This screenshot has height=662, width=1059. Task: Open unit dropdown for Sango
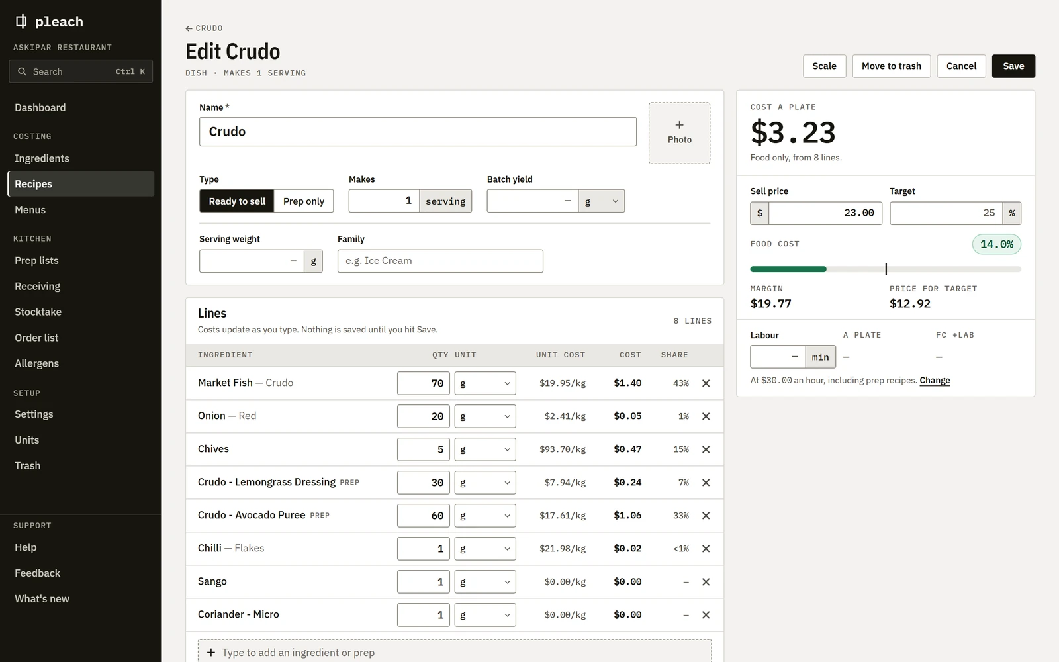(485, 582)
